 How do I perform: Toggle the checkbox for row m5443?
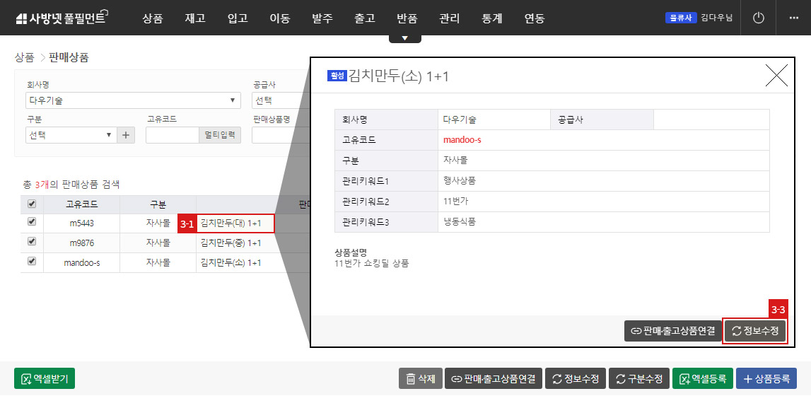tap(32, 222)
